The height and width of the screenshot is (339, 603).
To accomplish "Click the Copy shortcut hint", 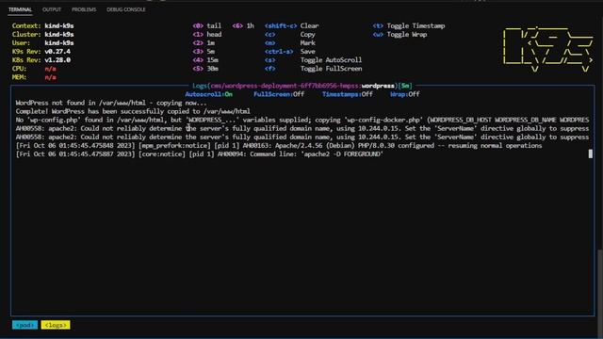I will coord(290,34).
